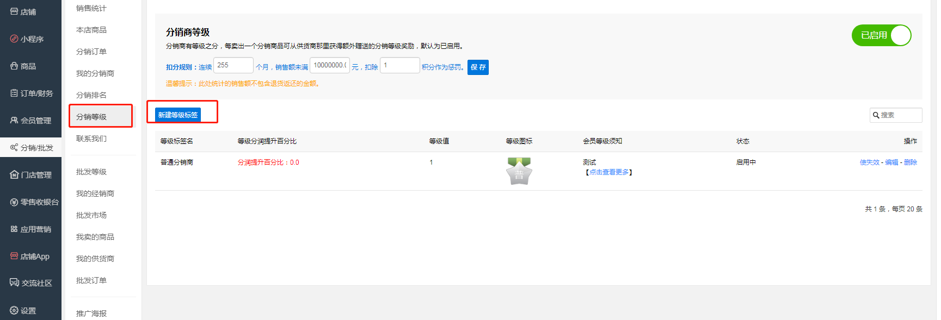Image resolution: width=941 pixels, height=320 pixels.
Task: Click the 小程序 mini-program icon
Action: [x=14, y=39]
